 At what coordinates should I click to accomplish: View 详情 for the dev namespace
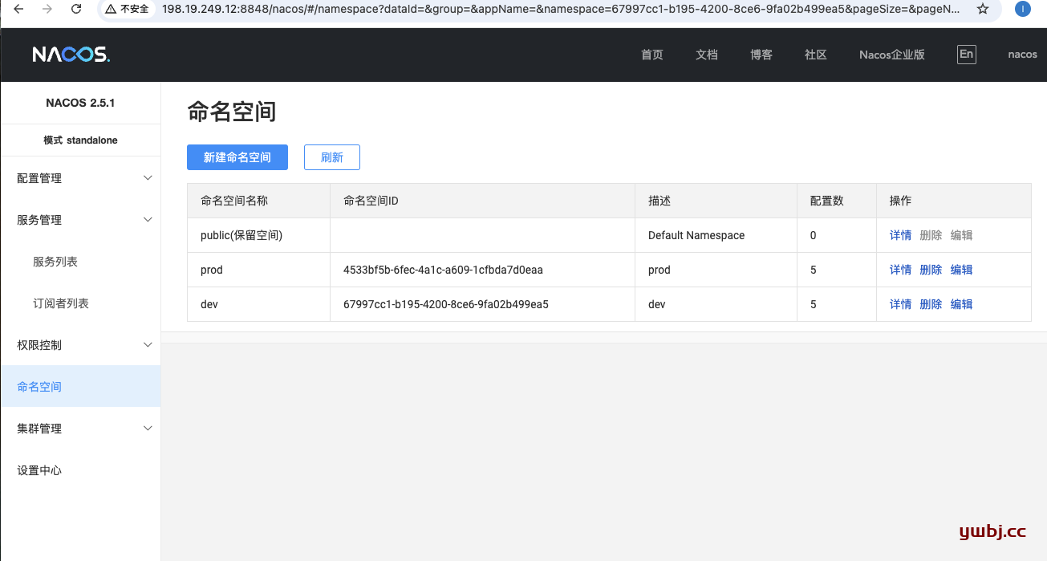click(x=901, y=304)
